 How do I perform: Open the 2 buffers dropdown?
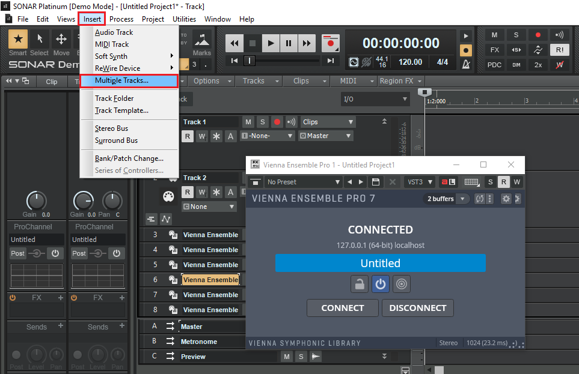coord(446,199)
